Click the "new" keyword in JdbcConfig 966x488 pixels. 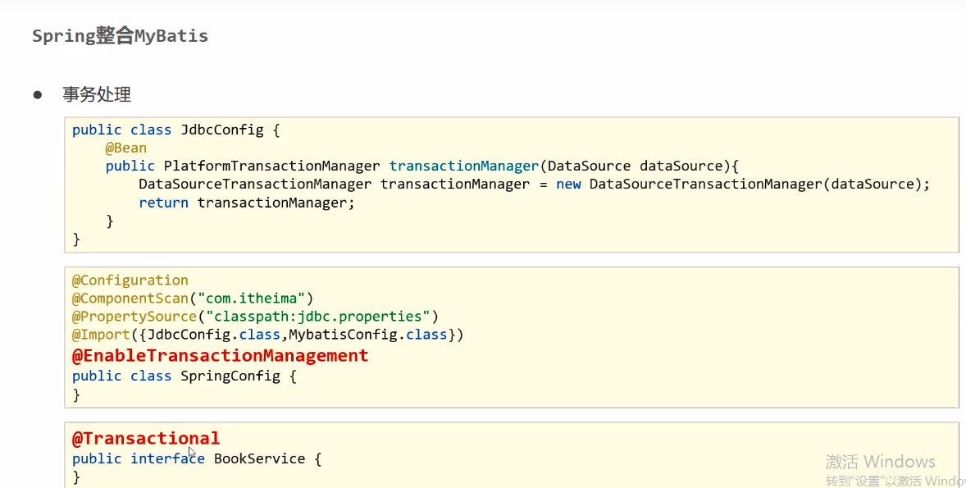coord(568,184)
